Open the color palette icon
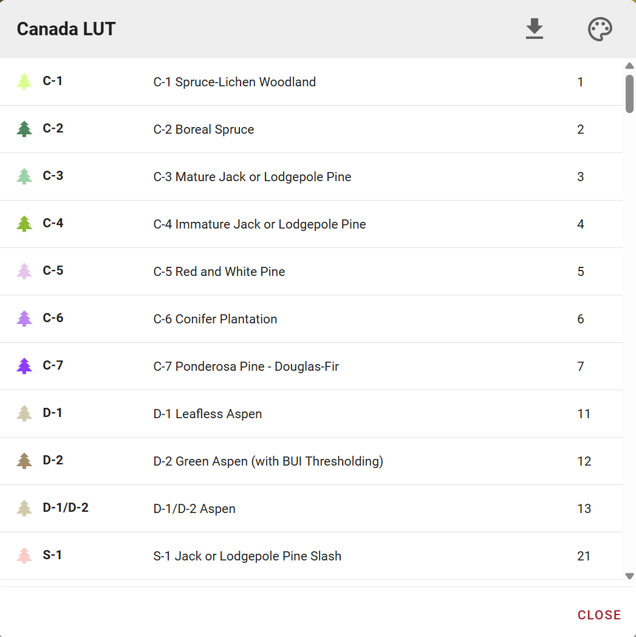The height and width of the screenshot is (637, 636). coord(600,29)
